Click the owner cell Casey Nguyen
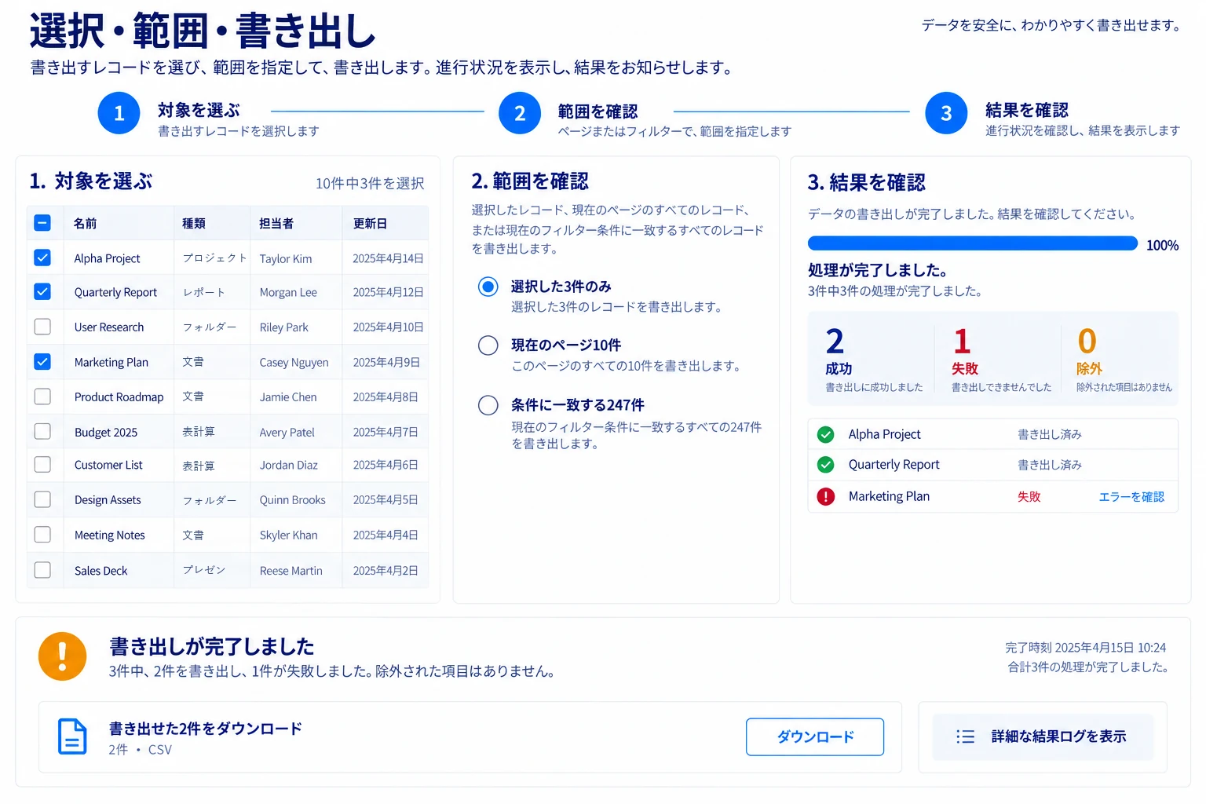The height and width of the screenshot is (804, 1206). click(294, 362)
